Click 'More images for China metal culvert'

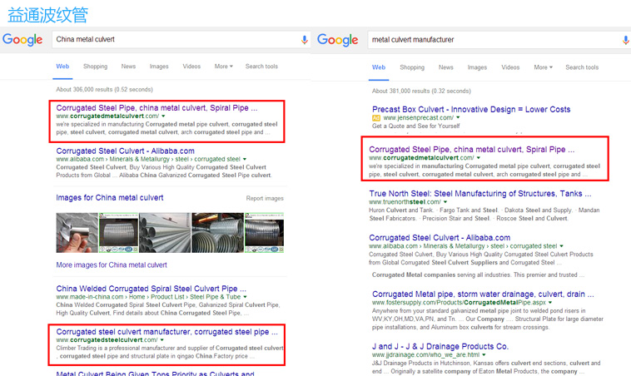tap(112, 265)
